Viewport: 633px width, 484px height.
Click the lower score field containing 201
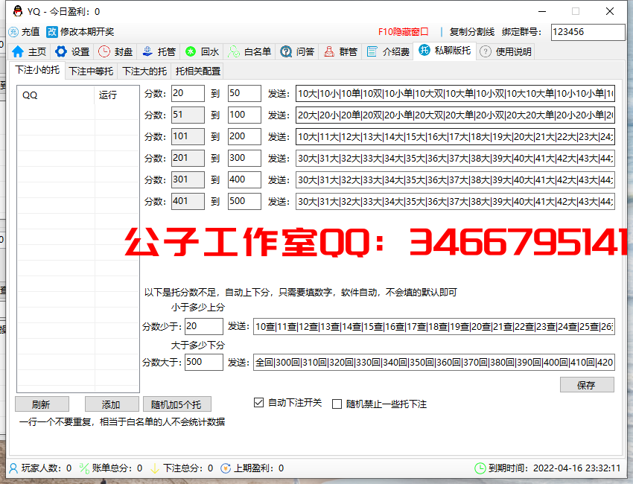(x=188, y=158)
